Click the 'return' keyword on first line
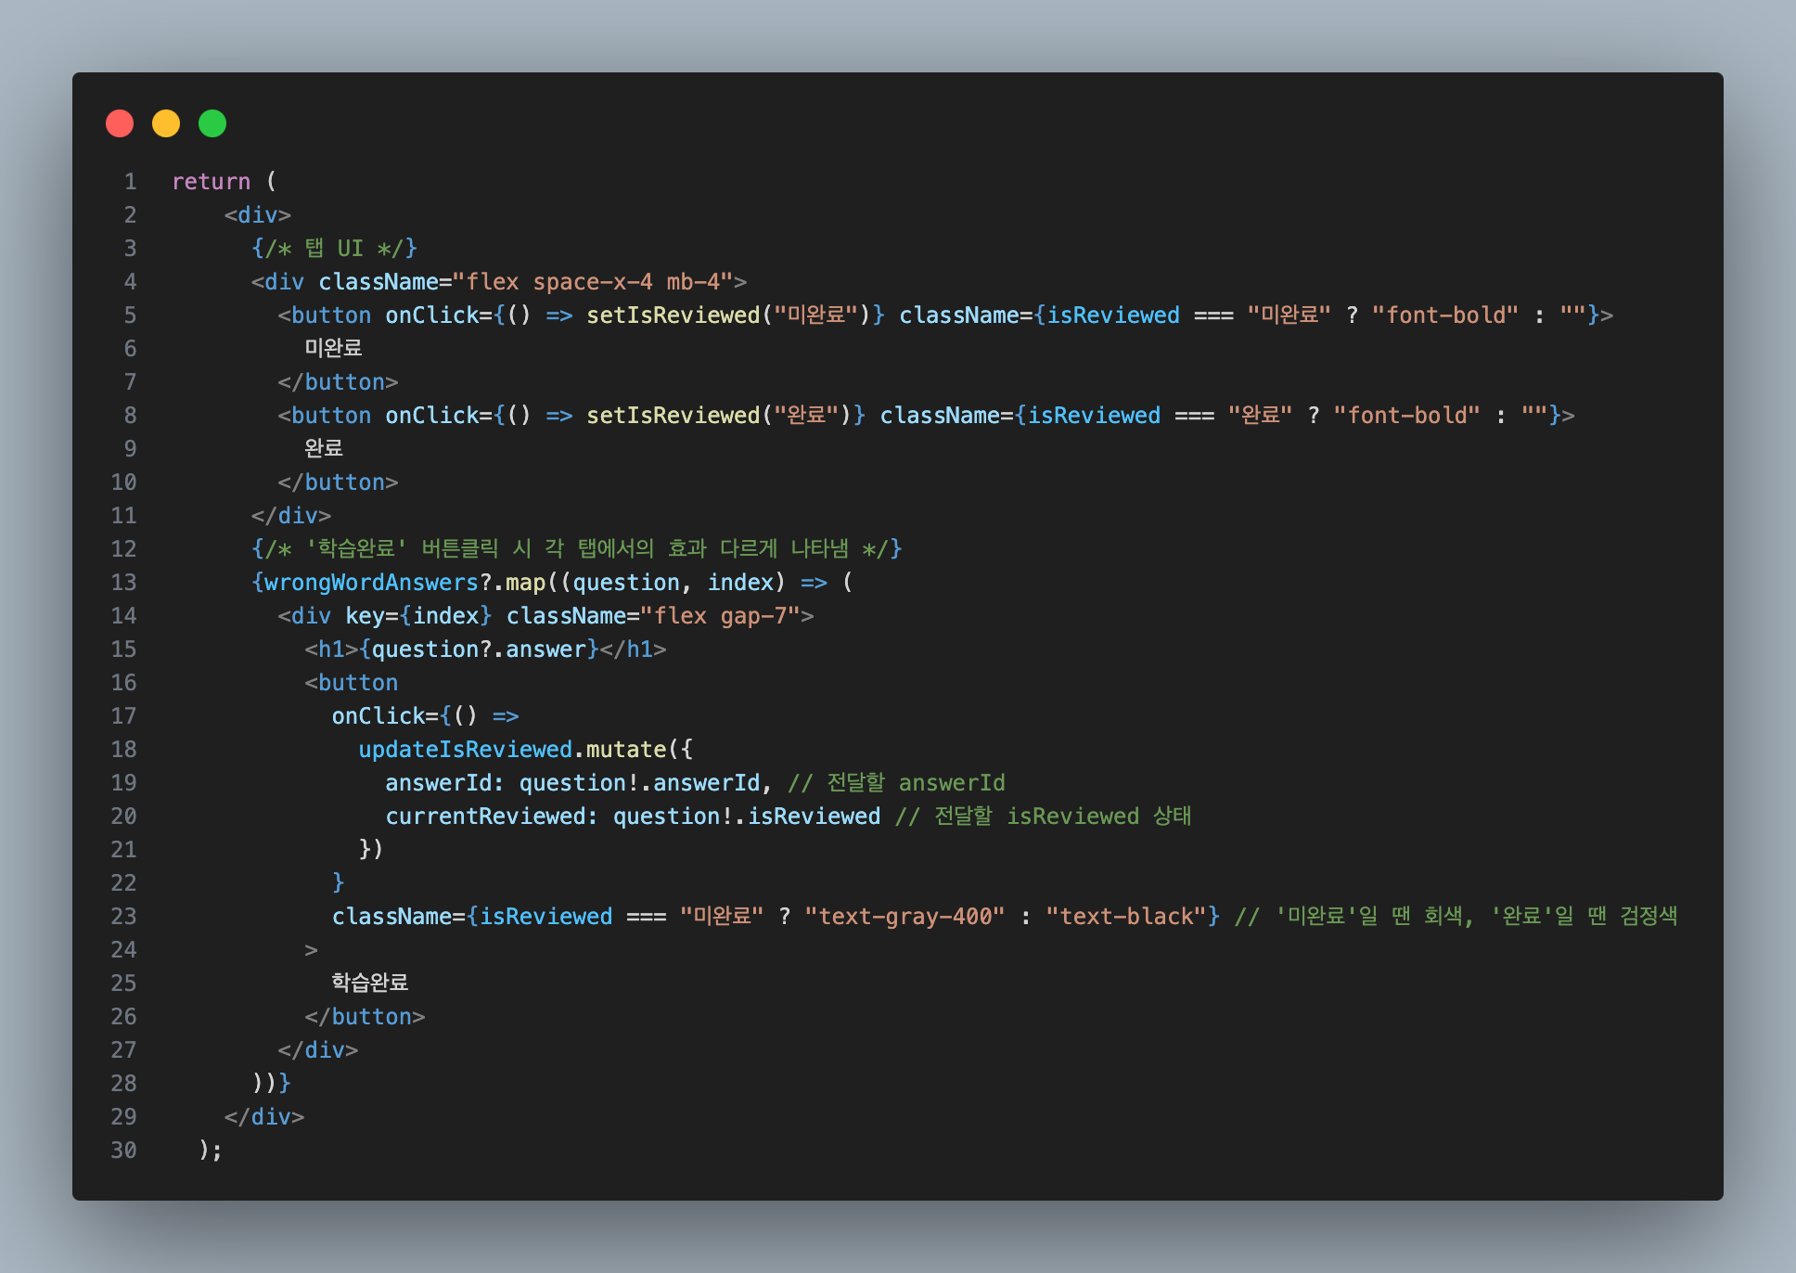The image size is (1796, 1273). (211, 182)
